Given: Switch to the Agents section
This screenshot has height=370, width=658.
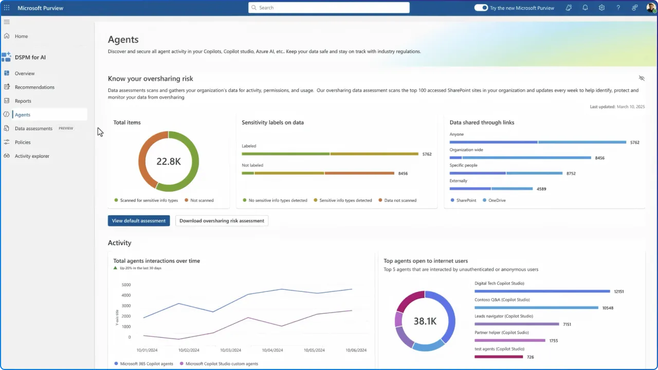Looking at the screenshot, I should point(22,114).
